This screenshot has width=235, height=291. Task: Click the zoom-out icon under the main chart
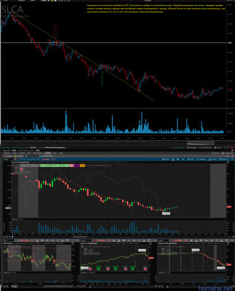(x=7, y=237)
